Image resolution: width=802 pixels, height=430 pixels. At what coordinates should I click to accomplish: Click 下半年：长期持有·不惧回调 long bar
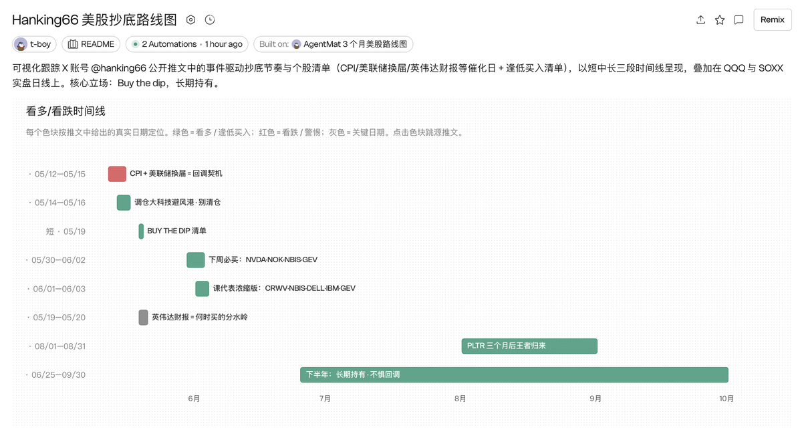pos(514,375)
